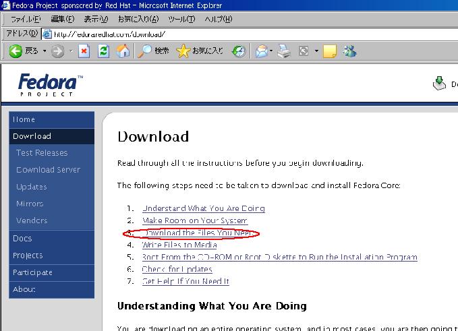Open the ヘルプ(H) menu

218,20
